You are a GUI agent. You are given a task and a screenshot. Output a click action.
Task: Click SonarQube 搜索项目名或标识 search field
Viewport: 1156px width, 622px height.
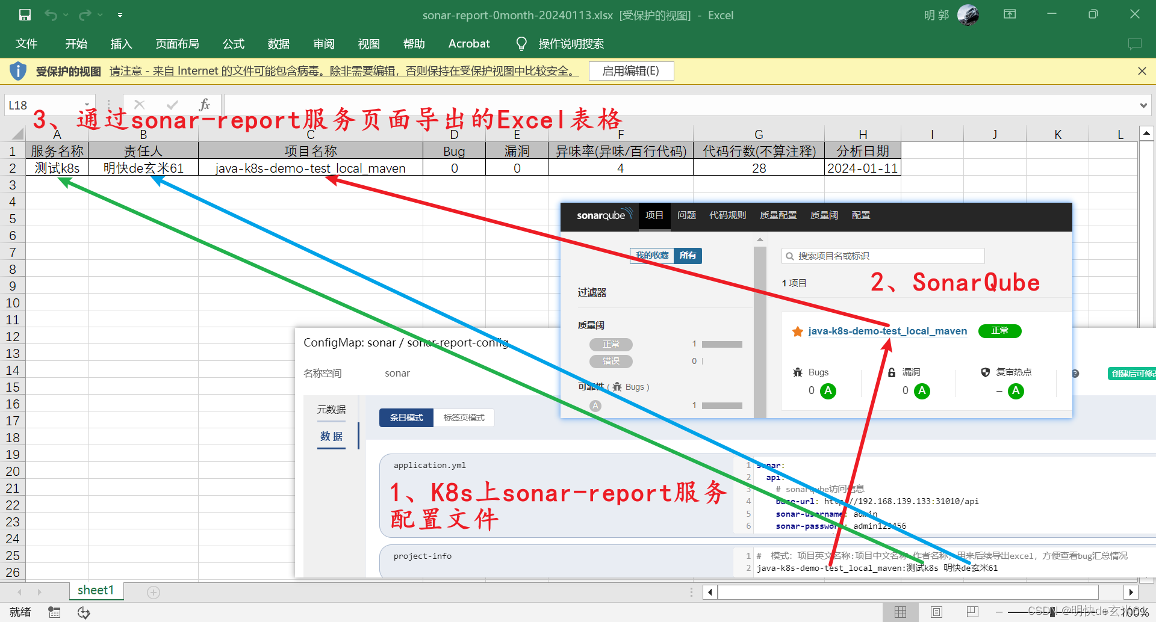click(883, 256)
